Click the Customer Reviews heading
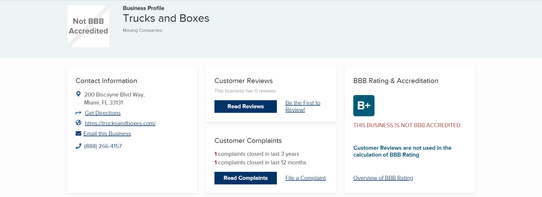 point(244,81)
